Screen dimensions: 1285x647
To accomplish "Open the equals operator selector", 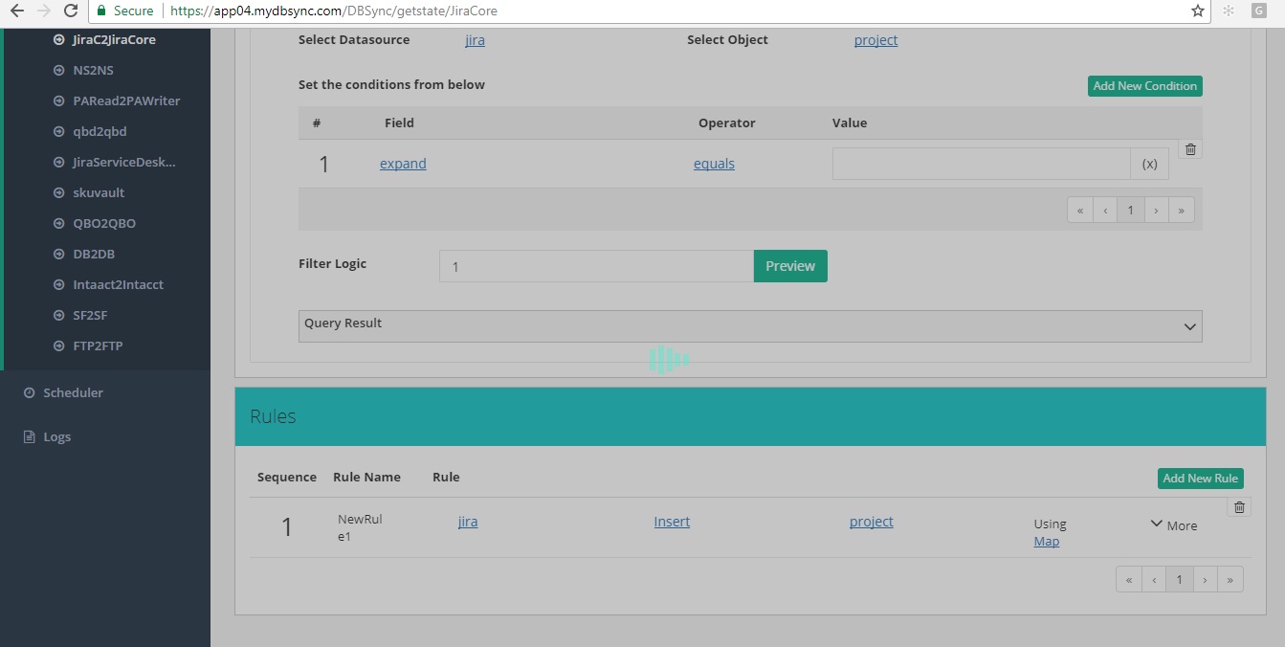I will click(714, 164).
